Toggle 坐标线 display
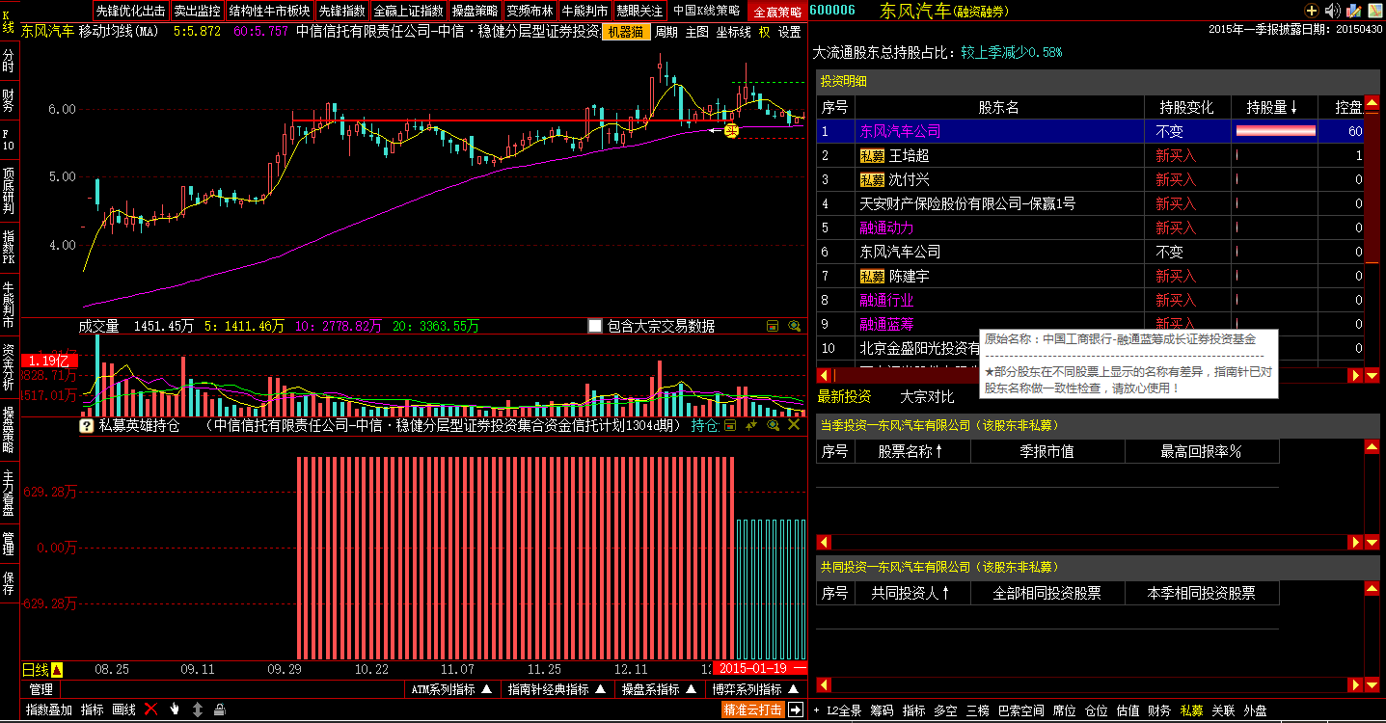The image size is (1386, 723). pos(733,32)
